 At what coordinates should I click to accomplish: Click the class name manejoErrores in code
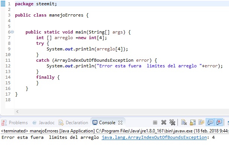click(66, 15)
